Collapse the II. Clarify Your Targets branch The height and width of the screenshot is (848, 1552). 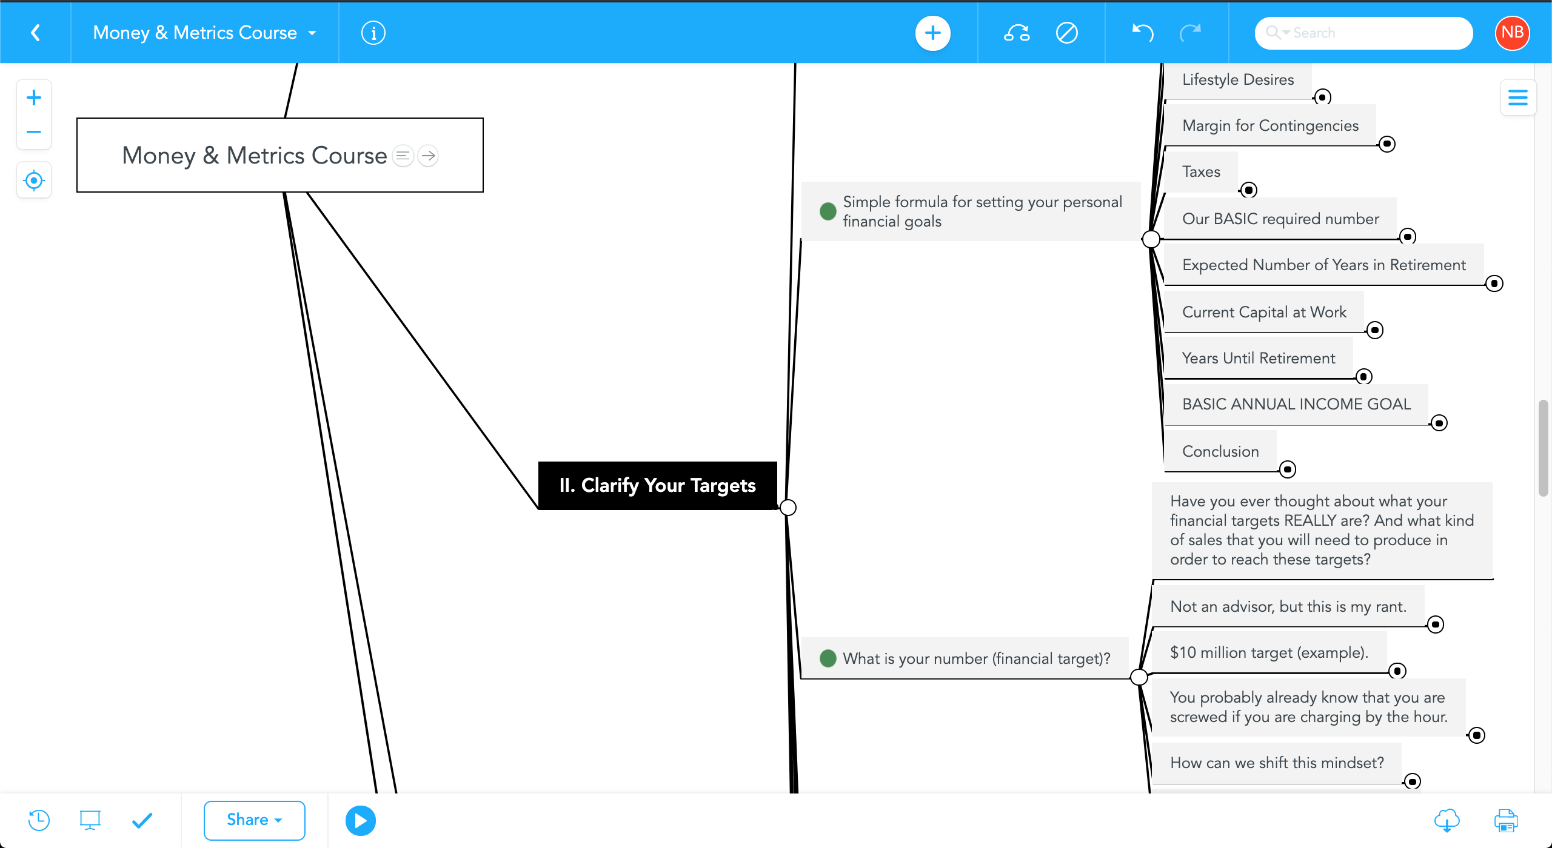pyautogui.click(x=788, y=507)
